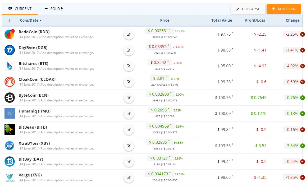This screenshot has width=306, height=187.
Task: Click the -2.25% change badge
Action: pyautogui.click(x=292, y=34)
